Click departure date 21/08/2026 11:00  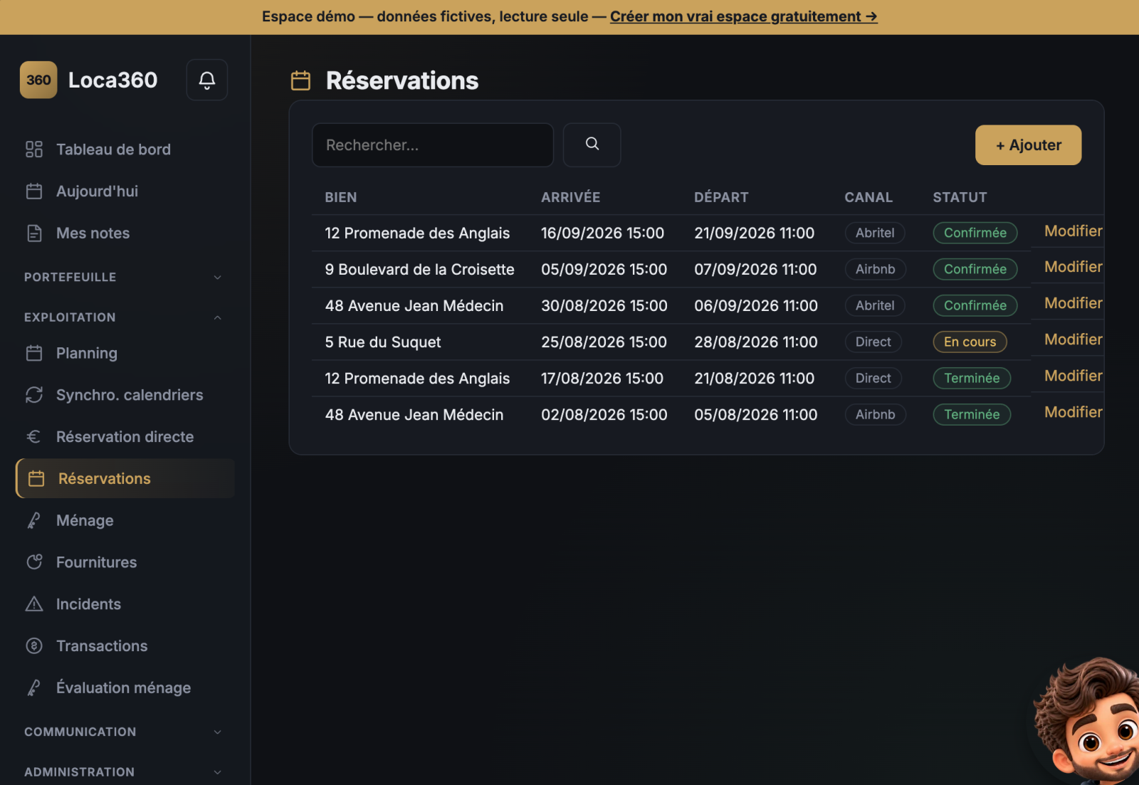pos(754,379)
